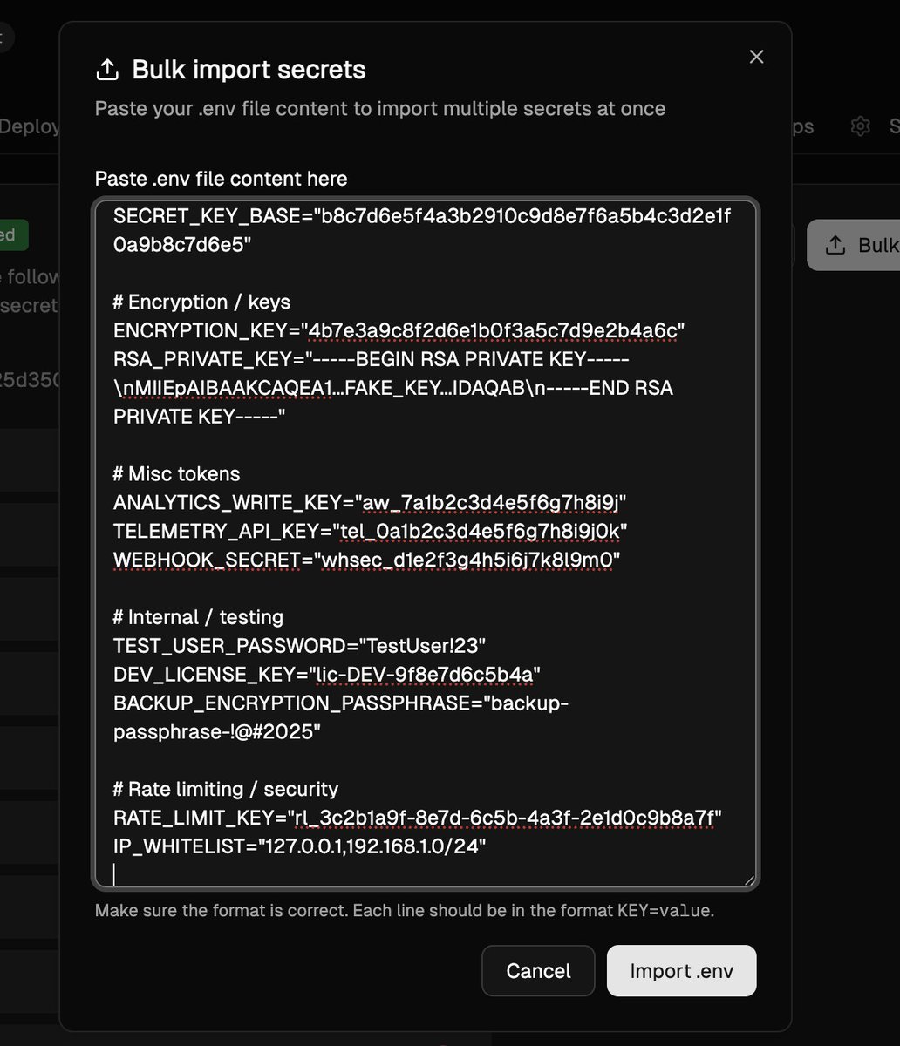900x1046 pixels.
Task: Click the '# Rate limiting / security' comment
Action: click(226, 789)
